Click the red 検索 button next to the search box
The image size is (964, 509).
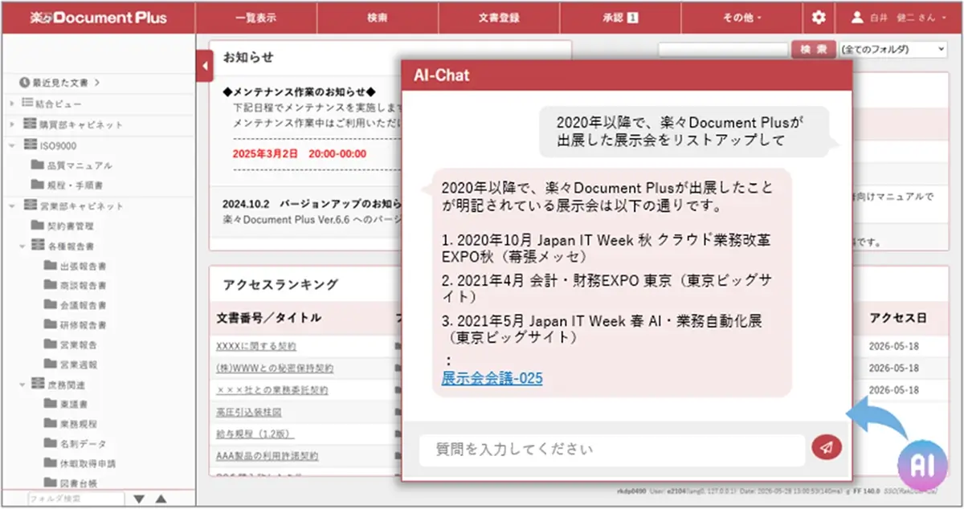point(813,49)
